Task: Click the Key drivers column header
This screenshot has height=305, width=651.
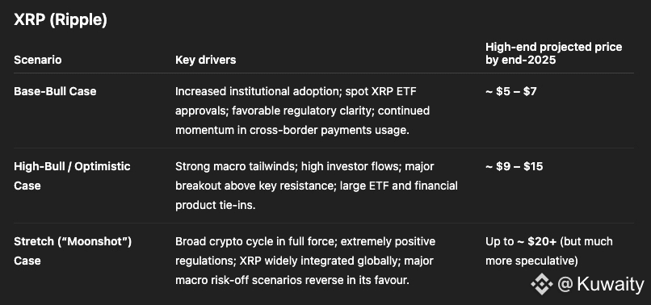Action: (205, 60)
